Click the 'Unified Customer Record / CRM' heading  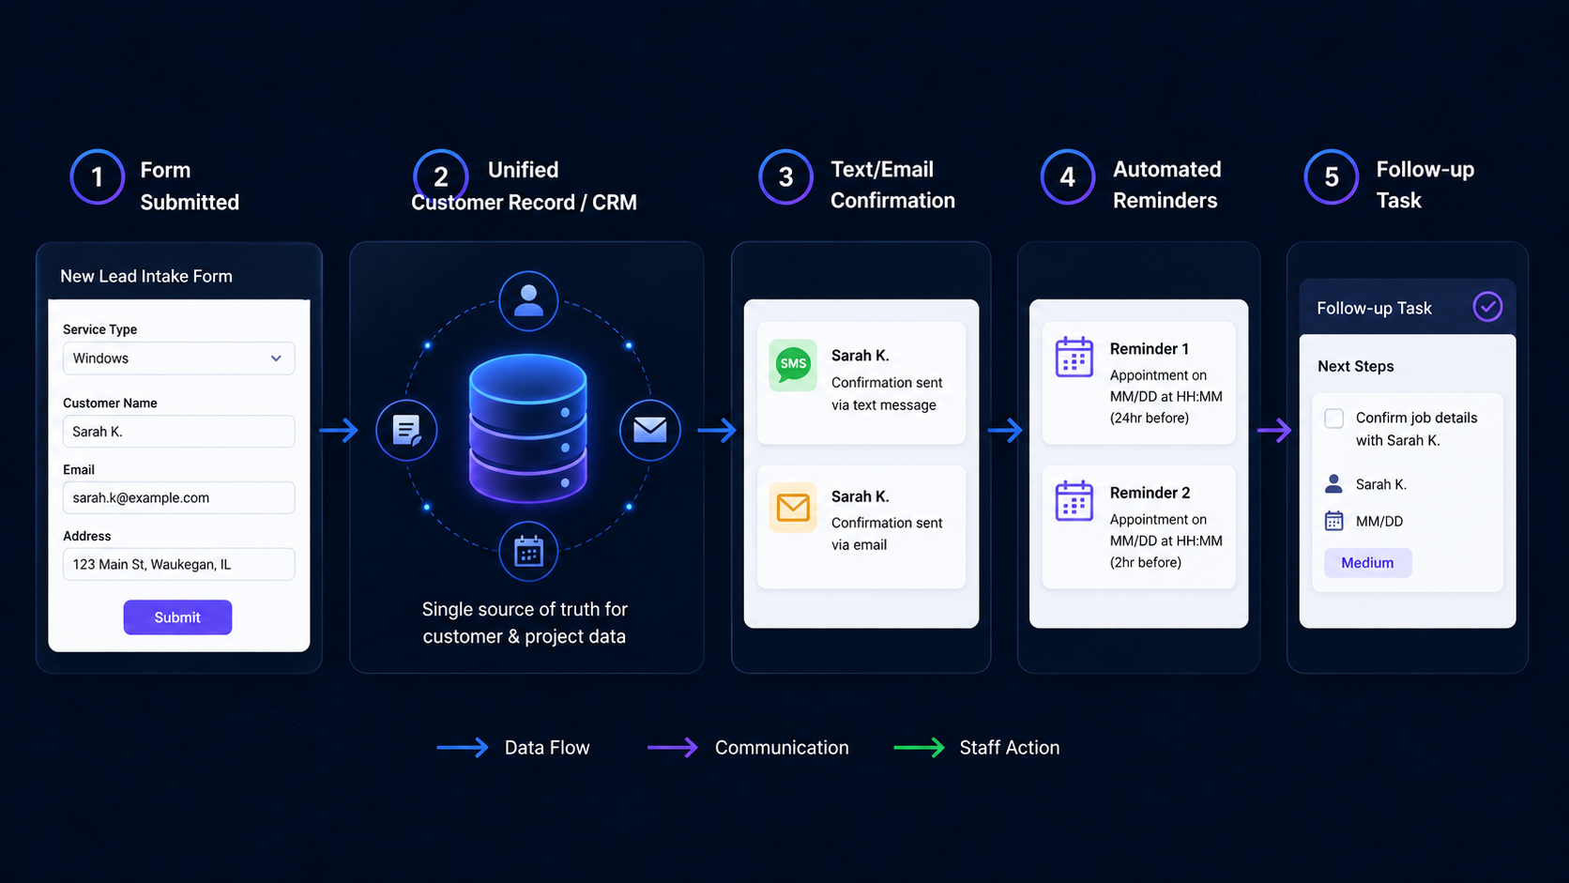coord(524,186)
